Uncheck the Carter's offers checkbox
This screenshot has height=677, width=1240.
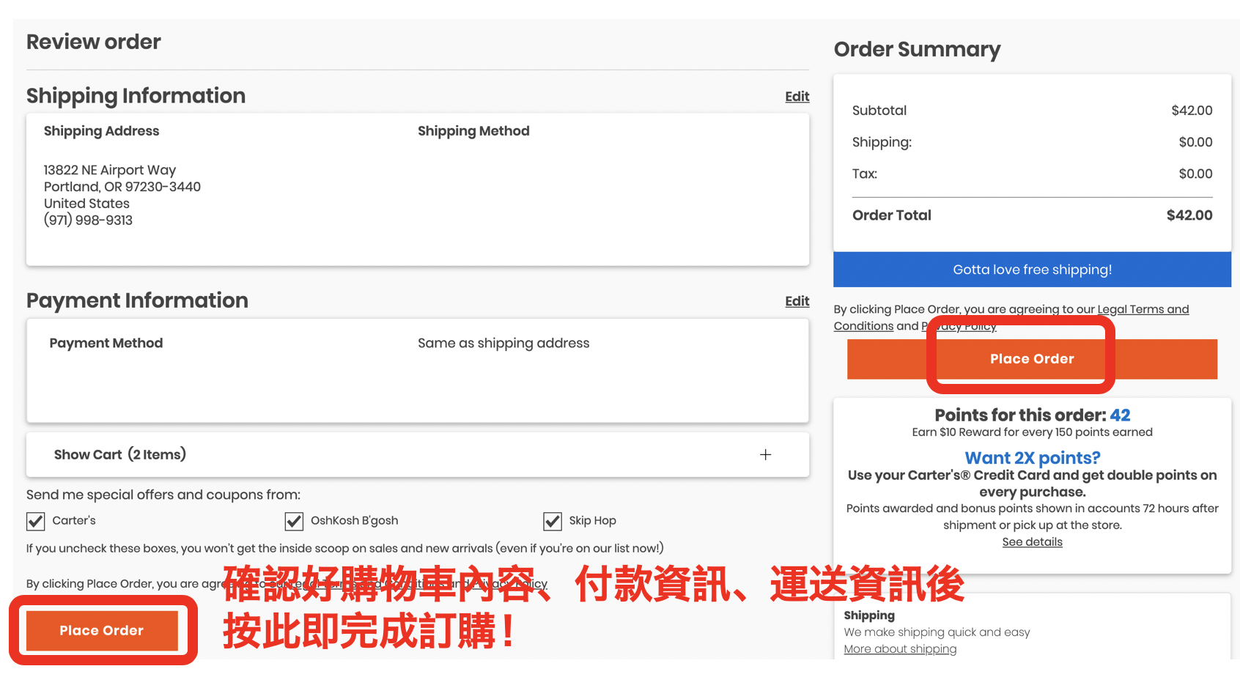pyautogui.click(x=35, y=521)
